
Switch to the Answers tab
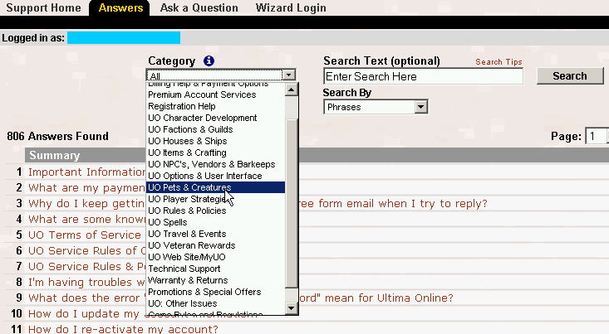coord(120,7)
